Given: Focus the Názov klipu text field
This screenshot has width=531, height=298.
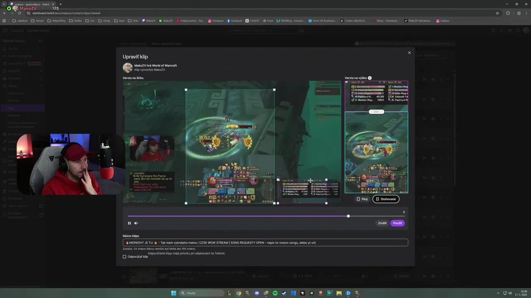Looking at the screenshot, I should (265, 243).
